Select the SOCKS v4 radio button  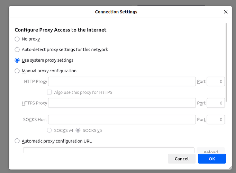(49, 130)
